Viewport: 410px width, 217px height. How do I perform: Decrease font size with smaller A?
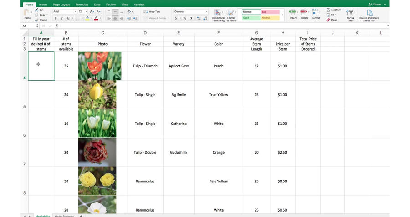click(x=98, y=11)
